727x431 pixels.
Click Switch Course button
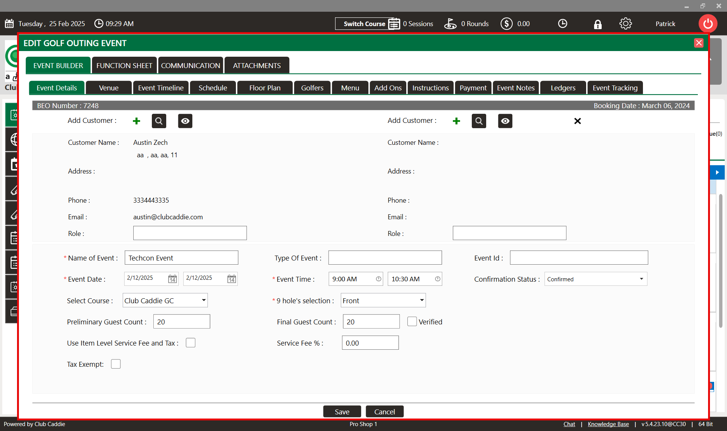tap(364, 24)
